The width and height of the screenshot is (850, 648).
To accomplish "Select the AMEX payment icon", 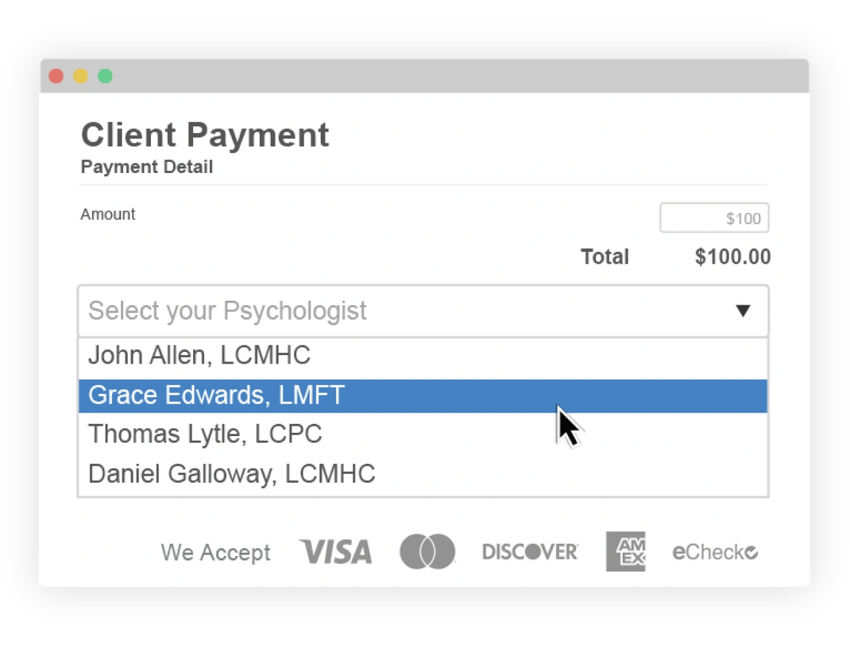I will (625, 551).
